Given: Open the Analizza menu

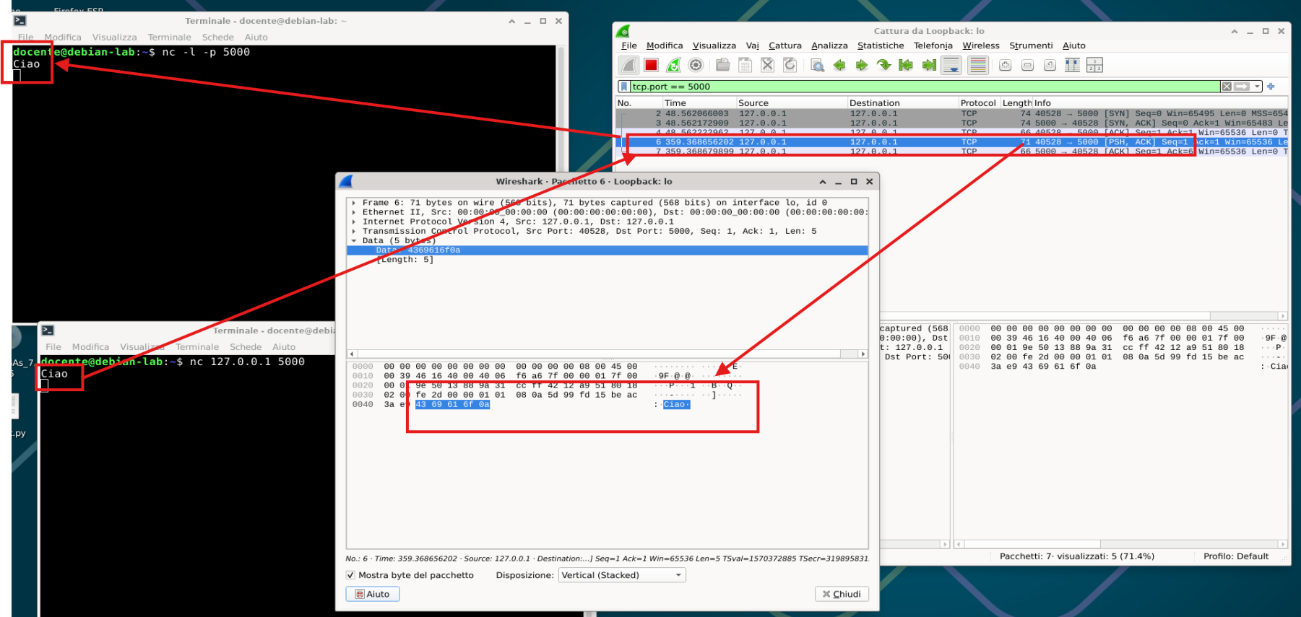Looking at the screenshot, I should pyautogui.click(x=829, y=45).
